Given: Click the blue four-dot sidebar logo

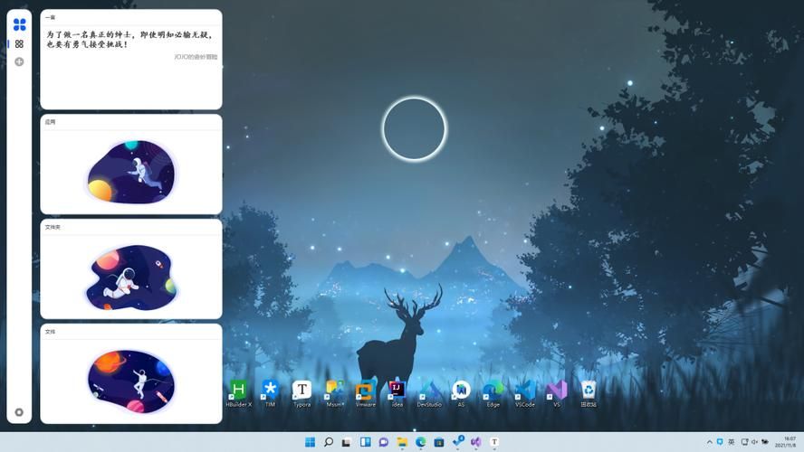Looking at the screenshot, I should tap(19, 24).
